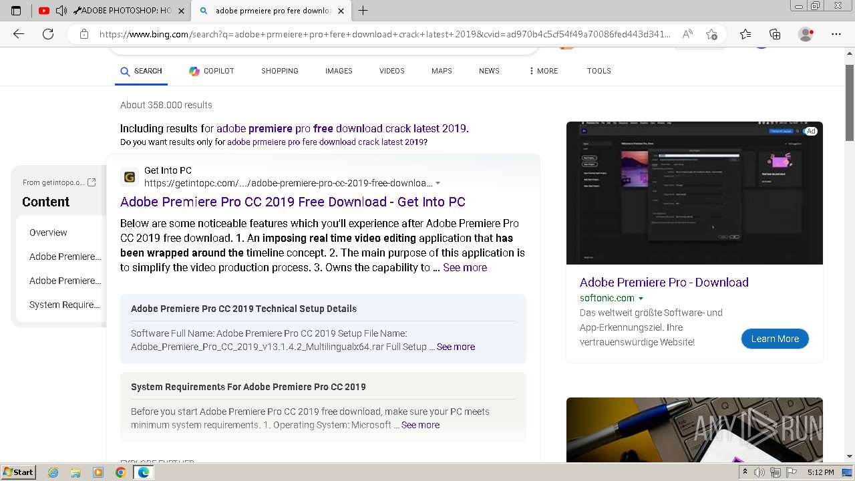The image size is (855, 481).
Task: Open the media player taskbar icon
Action: [x=98, y=472]
